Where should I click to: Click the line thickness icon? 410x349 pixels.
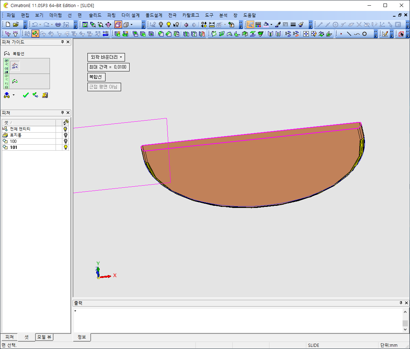click(x=293, y=24)
